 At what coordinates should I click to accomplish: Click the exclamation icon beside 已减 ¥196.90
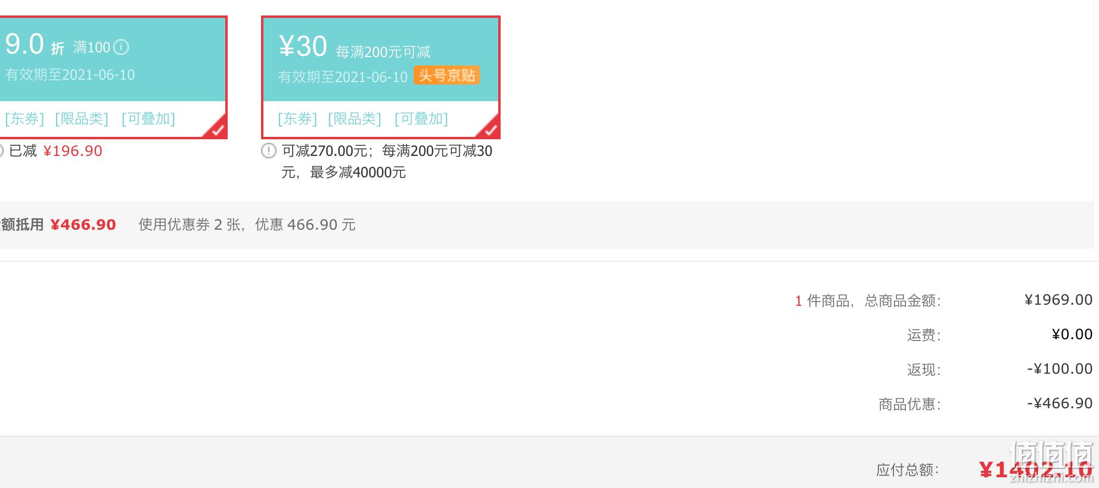pos(2,151)
